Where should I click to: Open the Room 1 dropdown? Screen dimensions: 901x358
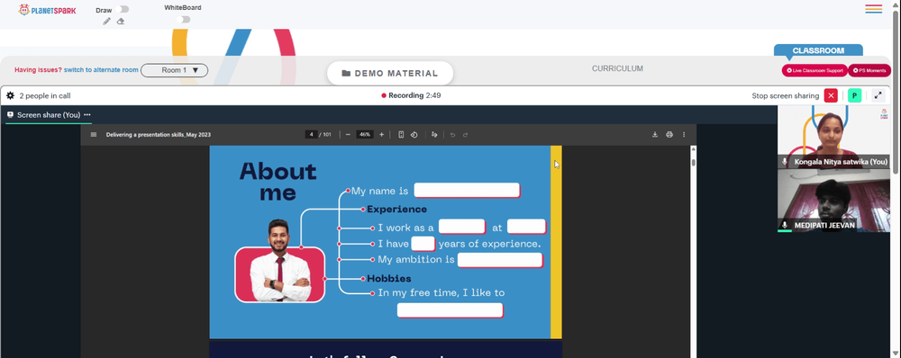(174, 70)
